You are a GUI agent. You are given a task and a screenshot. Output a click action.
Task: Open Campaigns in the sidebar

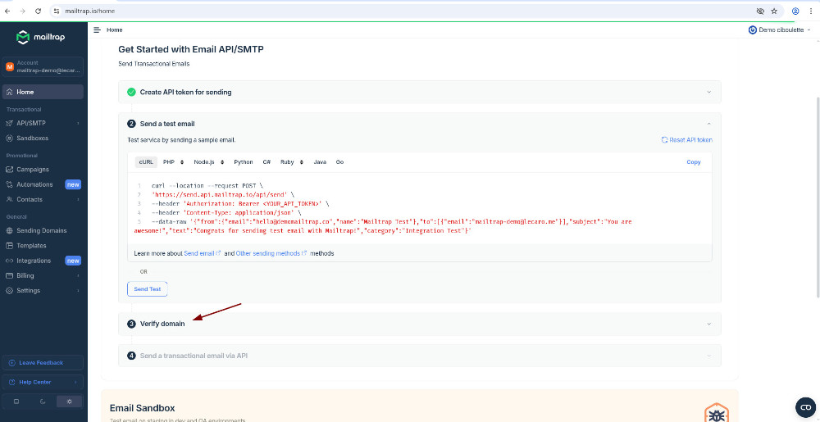click(33, 170)
